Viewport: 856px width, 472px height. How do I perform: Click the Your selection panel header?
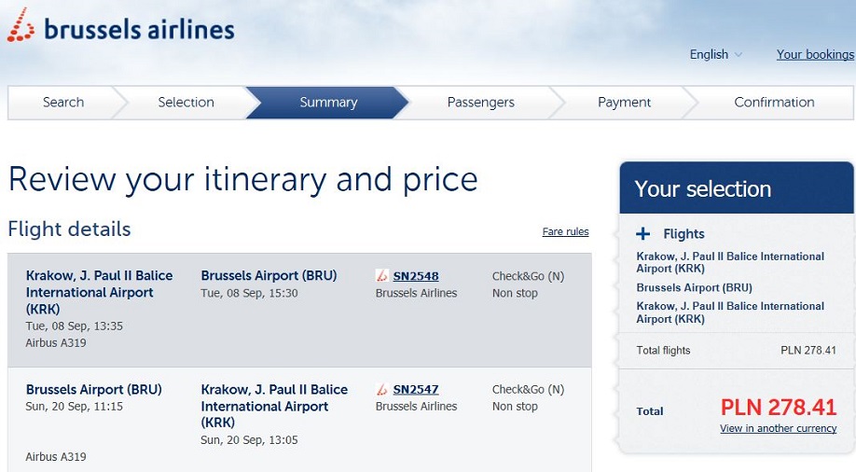point(737,187)
